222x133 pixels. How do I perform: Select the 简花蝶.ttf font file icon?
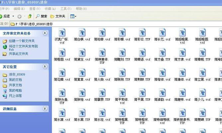(62, 73)
